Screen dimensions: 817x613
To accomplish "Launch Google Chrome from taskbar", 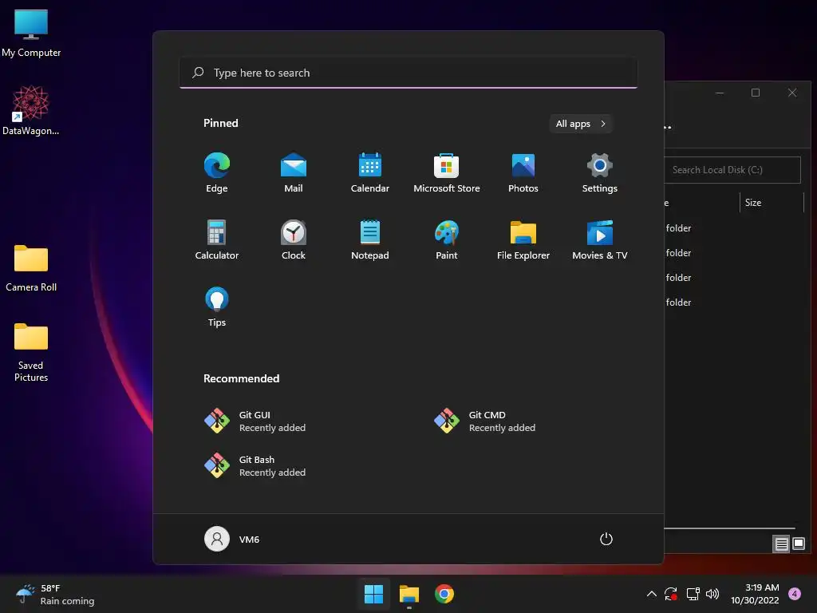I will point(444,594).
